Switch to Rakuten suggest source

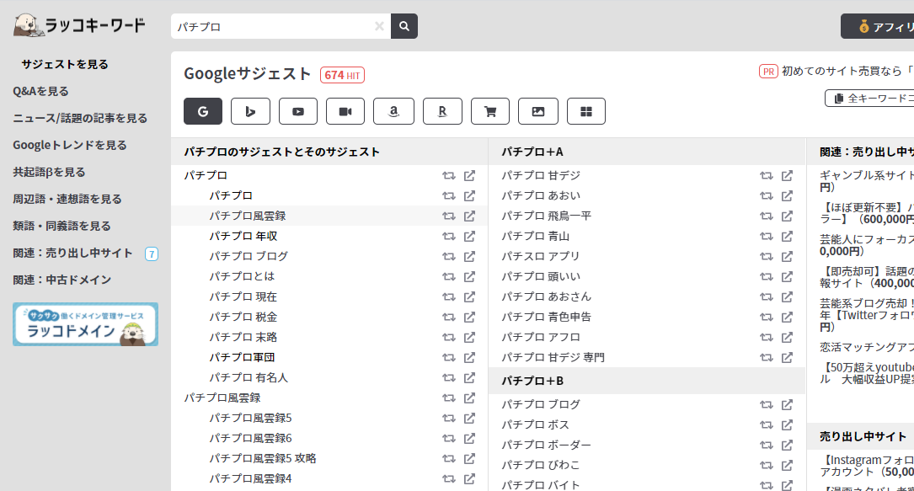tap(442, 111)
